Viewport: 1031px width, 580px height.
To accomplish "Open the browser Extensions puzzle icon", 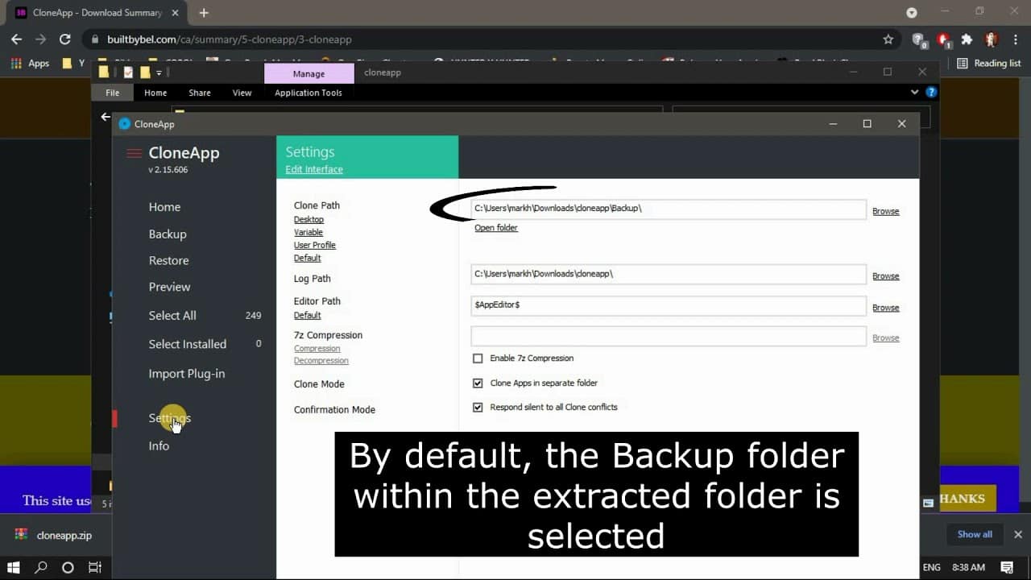I will [x=967, y=39].
